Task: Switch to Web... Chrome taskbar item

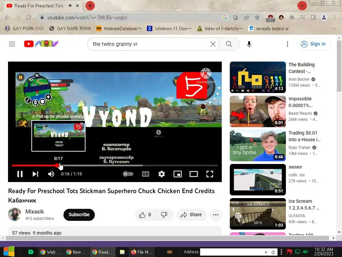Action: (x=50, y=252)
